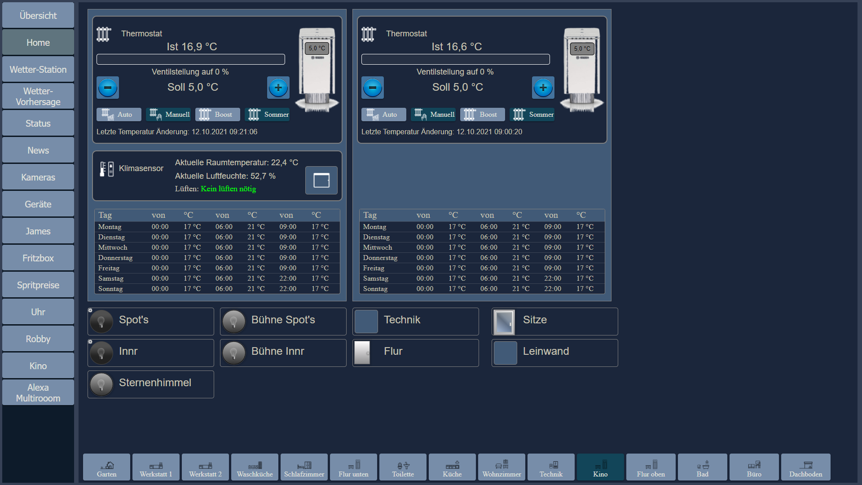Select the Kino room tab at bottom
The width and height of the screenshot is (862, 485).
coord(600,467)
